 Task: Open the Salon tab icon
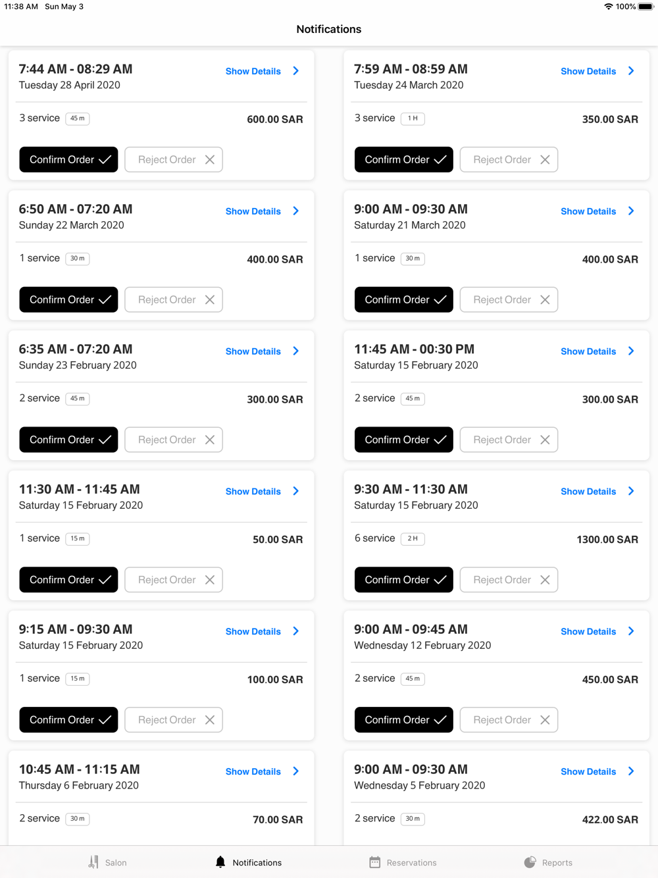tap(93, 862)
